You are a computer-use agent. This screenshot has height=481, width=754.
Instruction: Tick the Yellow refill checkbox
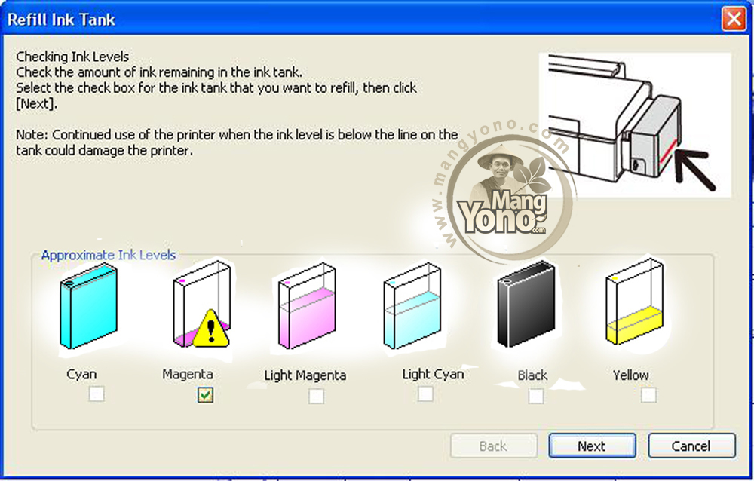(x=648, y=395)
